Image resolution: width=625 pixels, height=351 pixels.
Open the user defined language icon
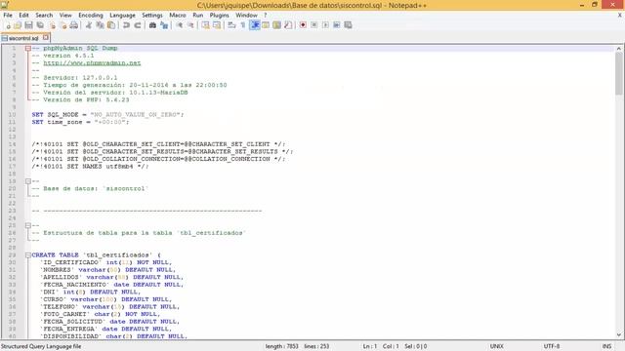[266, 25]
